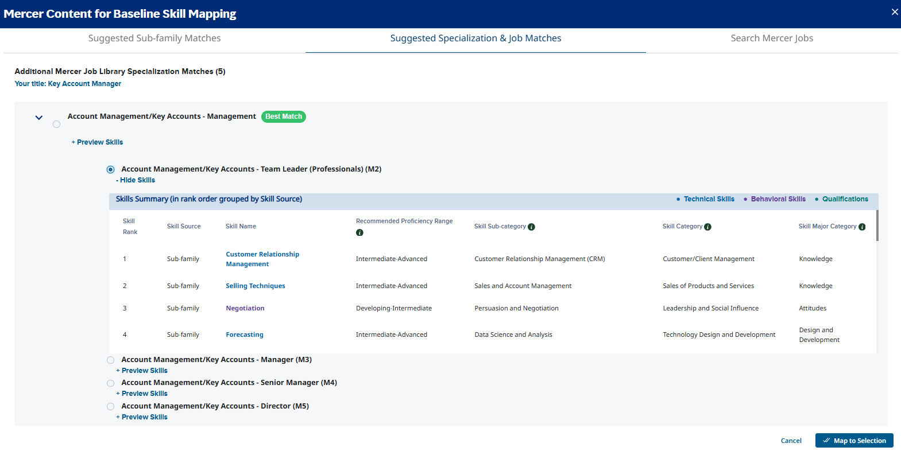The height and width of the screenshot is (451, 901).
Task: Click the Qualifications legend item
Action: [841, 199]
